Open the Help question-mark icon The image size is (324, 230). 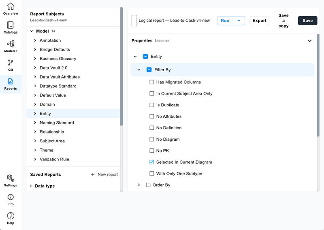pyautogui.click(x=11, y=216)
